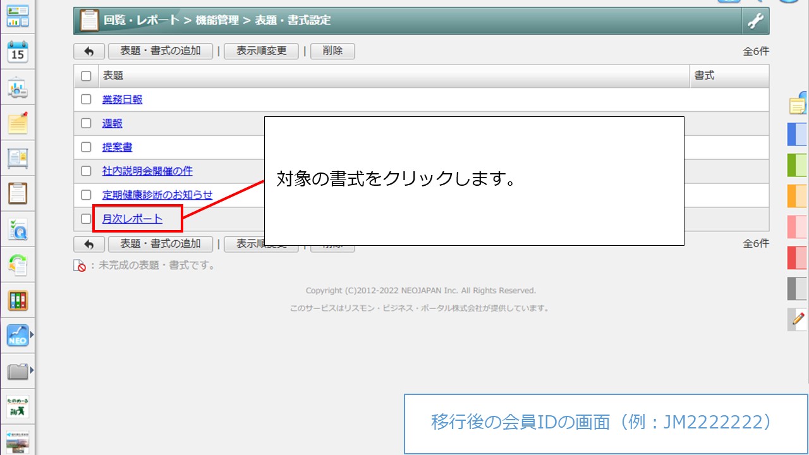Select the blue sticky note color
This screenshot has width=809, height=455.
(798, 135)
